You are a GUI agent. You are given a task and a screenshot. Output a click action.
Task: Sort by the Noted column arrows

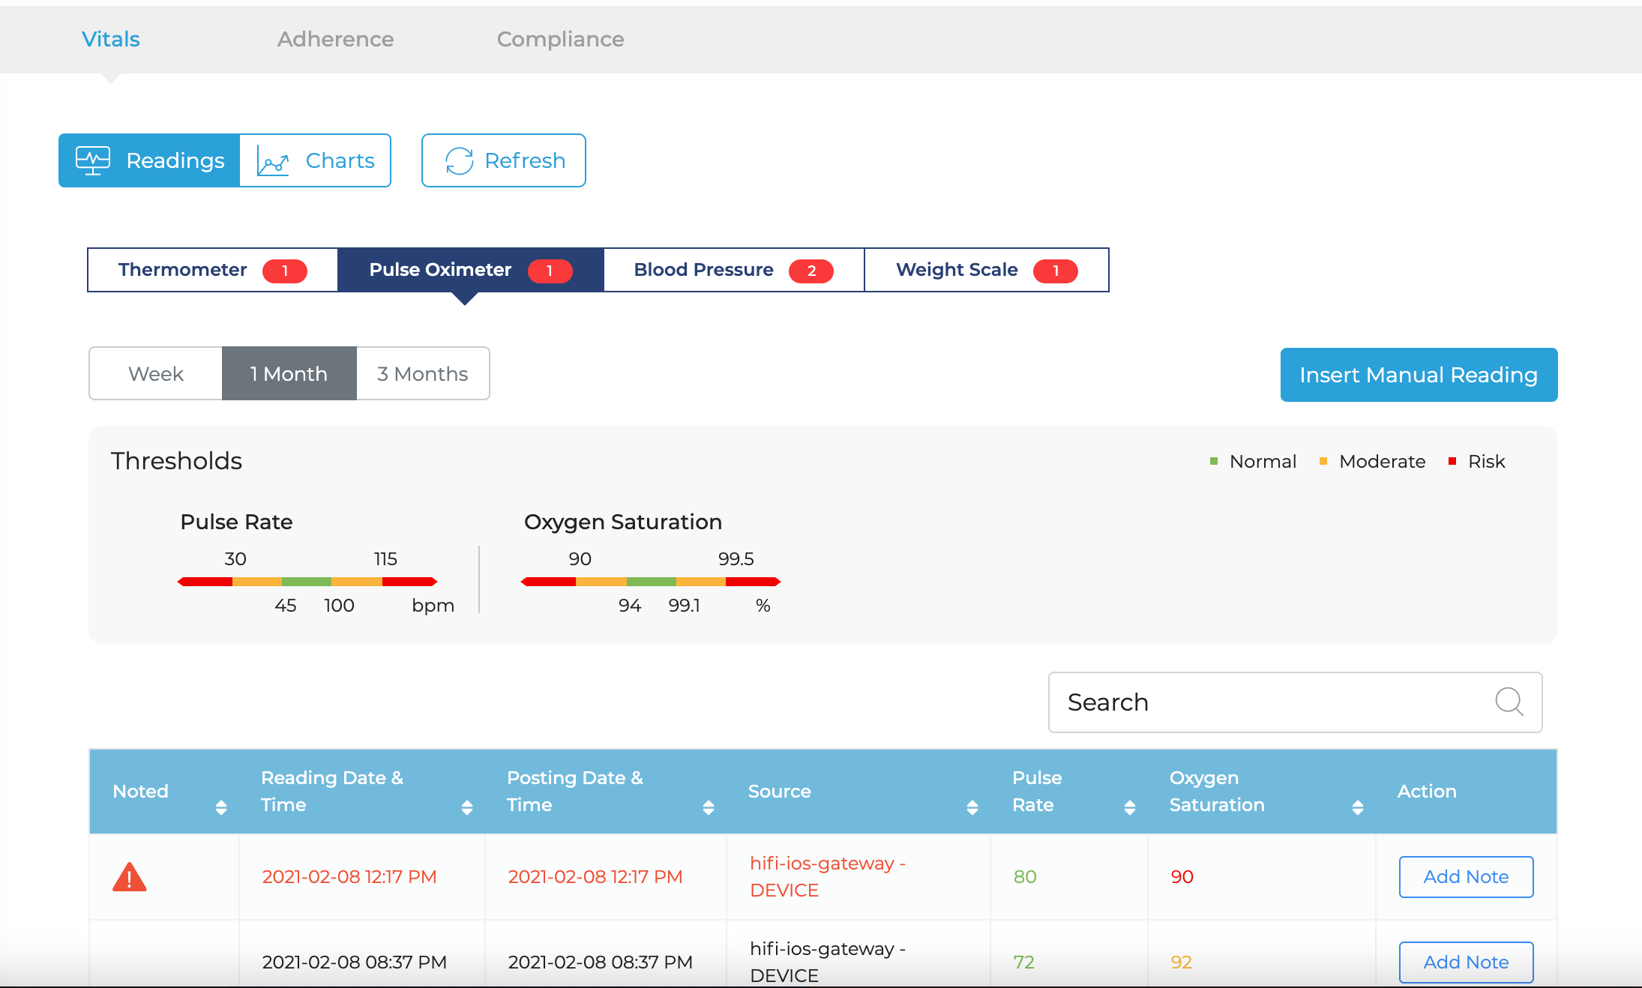tap(221, 807)
